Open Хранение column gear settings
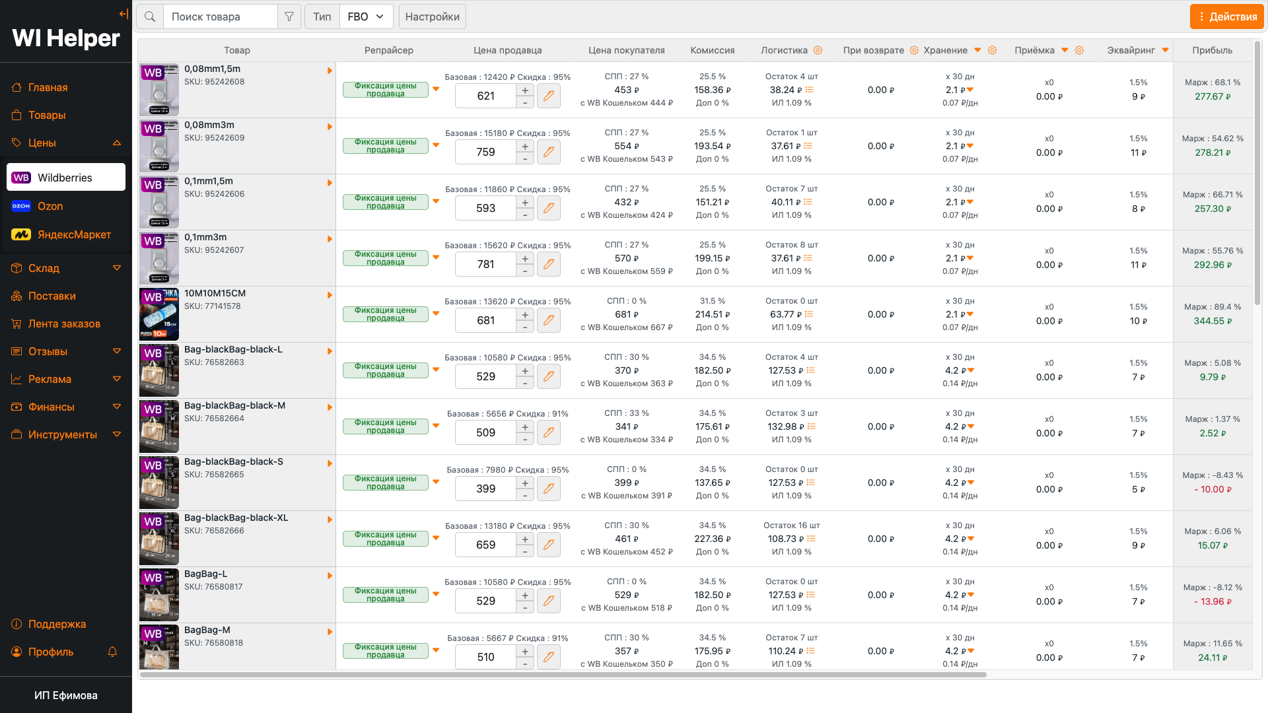The height and width of the screenshot is (713, 1268). click(x=992, y=50)
